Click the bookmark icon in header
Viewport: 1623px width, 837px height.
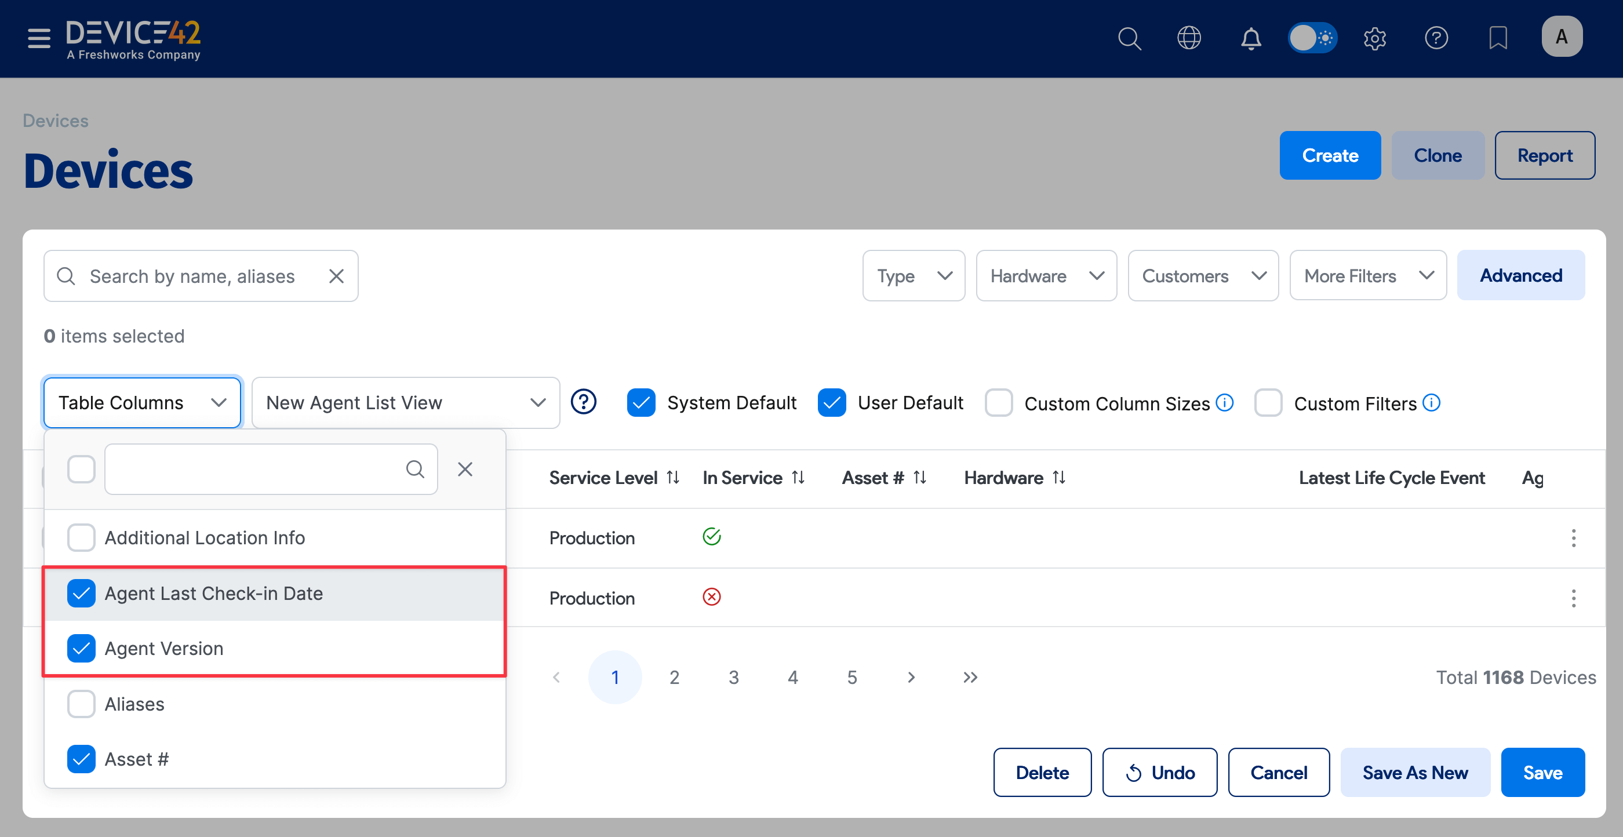pos(1498,38)
